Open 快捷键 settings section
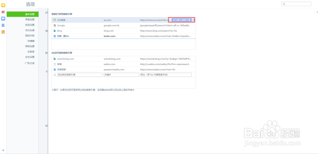The image size is (318, 154). [x=31, y=41]
